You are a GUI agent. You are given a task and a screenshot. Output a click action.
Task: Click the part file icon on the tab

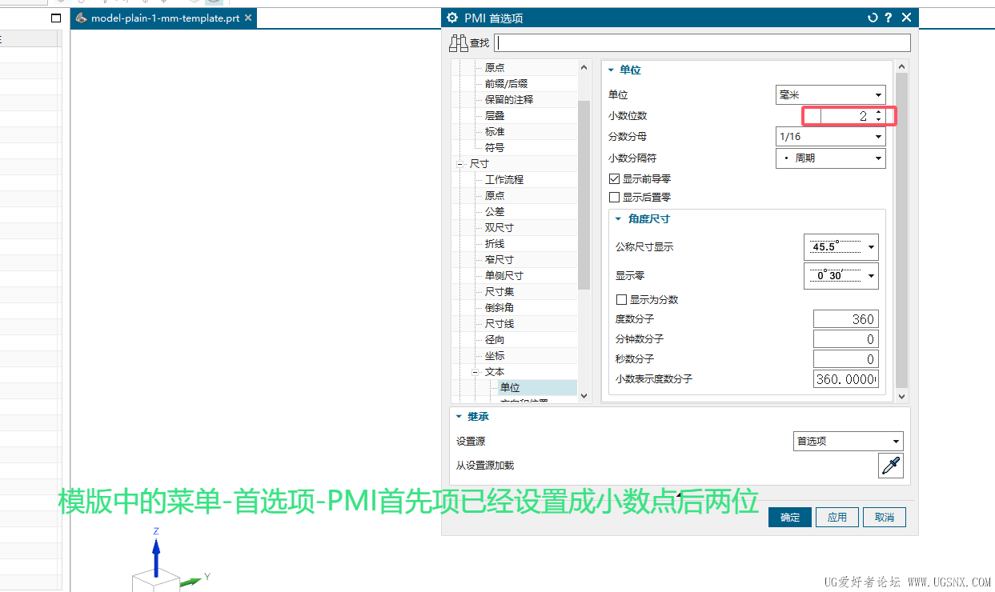[x=81, y=18]
